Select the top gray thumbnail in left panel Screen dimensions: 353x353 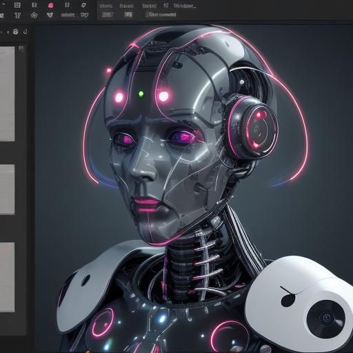(7, 94)
